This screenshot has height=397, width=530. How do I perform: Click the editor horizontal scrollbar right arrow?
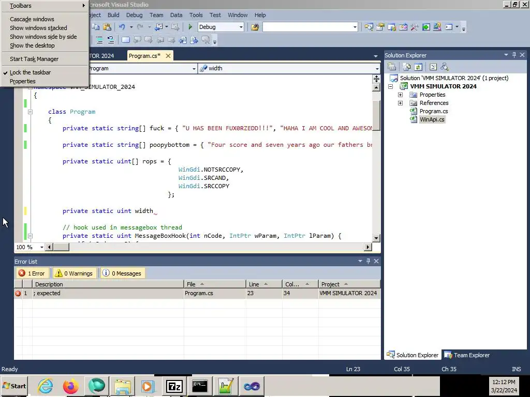click(x=368, y=247)
